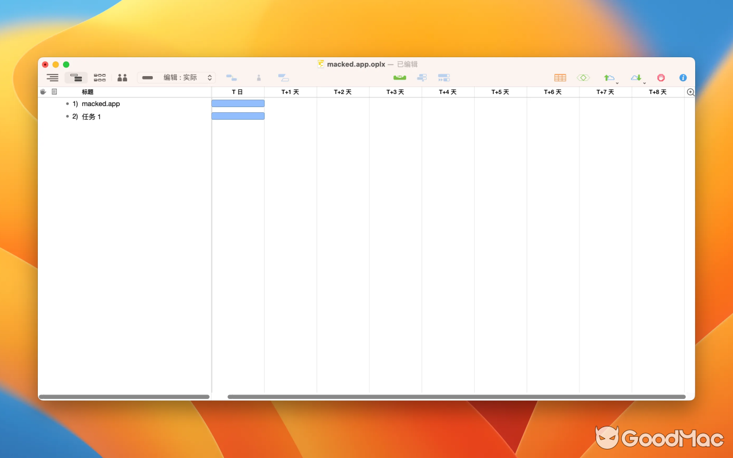Switch to the resources view

click(122, 77)
